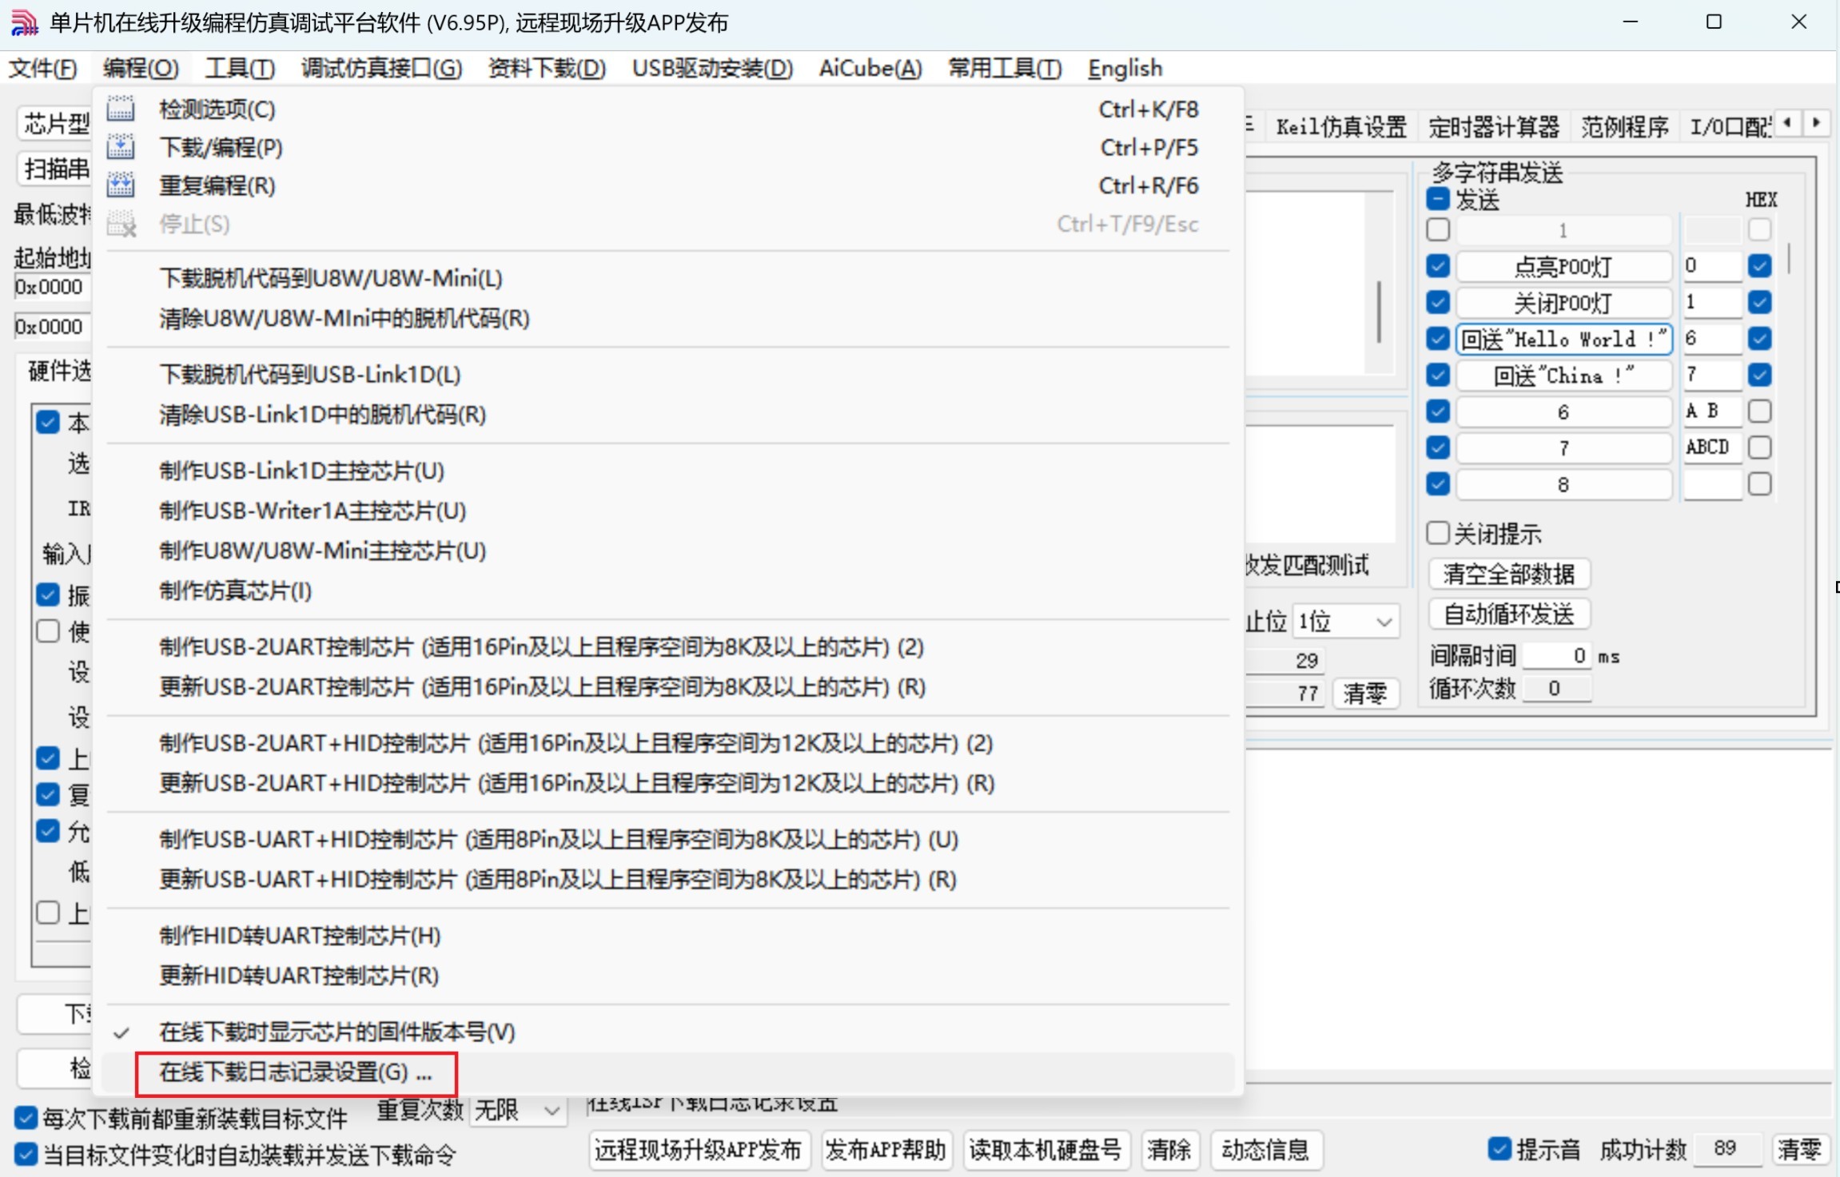Select 检测选项(C) in the menu
This screenshot has width=1840, height=1177.
667,109
